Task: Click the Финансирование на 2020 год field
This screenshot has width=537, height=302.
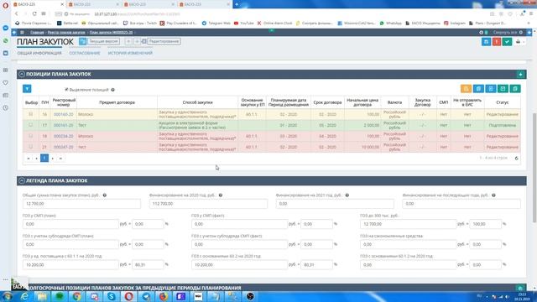Action: pos(208,203)
